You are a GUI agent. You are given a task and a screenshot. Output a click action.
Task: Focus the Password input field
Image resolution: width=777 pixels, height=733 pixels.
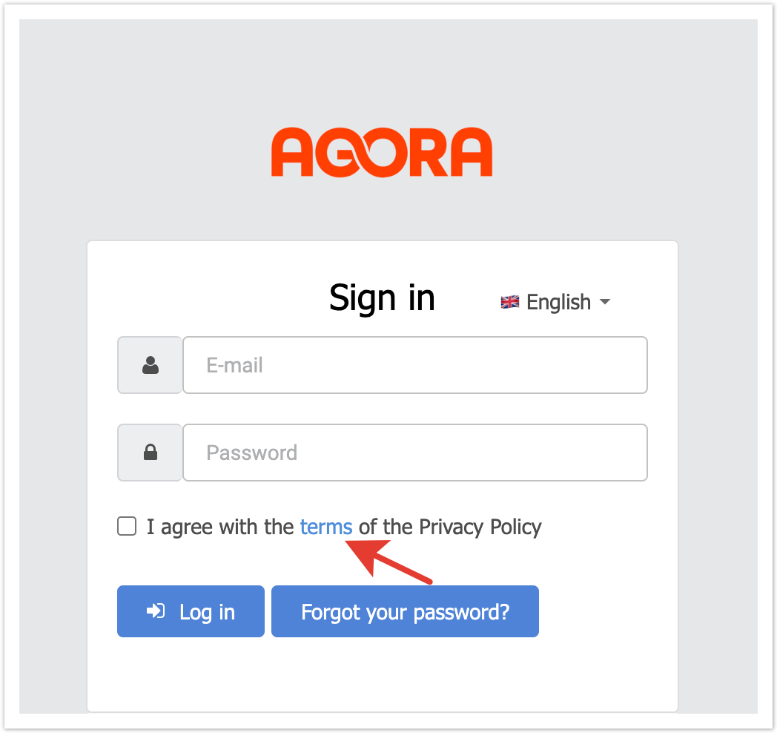click(415, 453)
